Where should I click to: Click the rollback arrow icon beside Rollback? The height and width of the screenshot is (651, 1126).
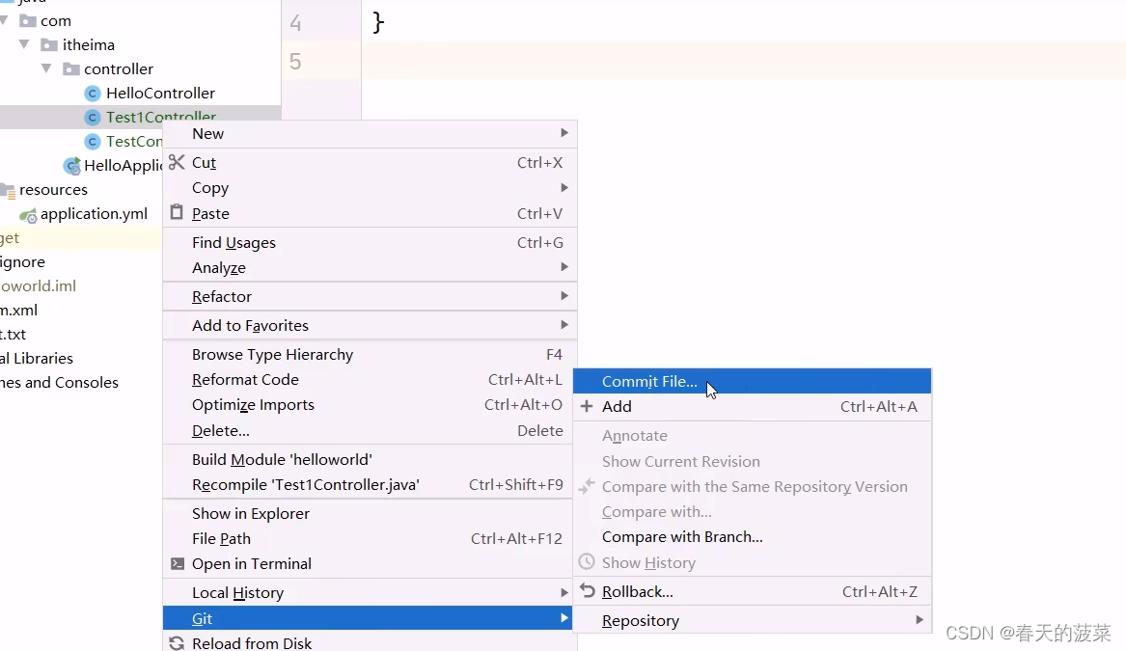(x=588, y=591)
